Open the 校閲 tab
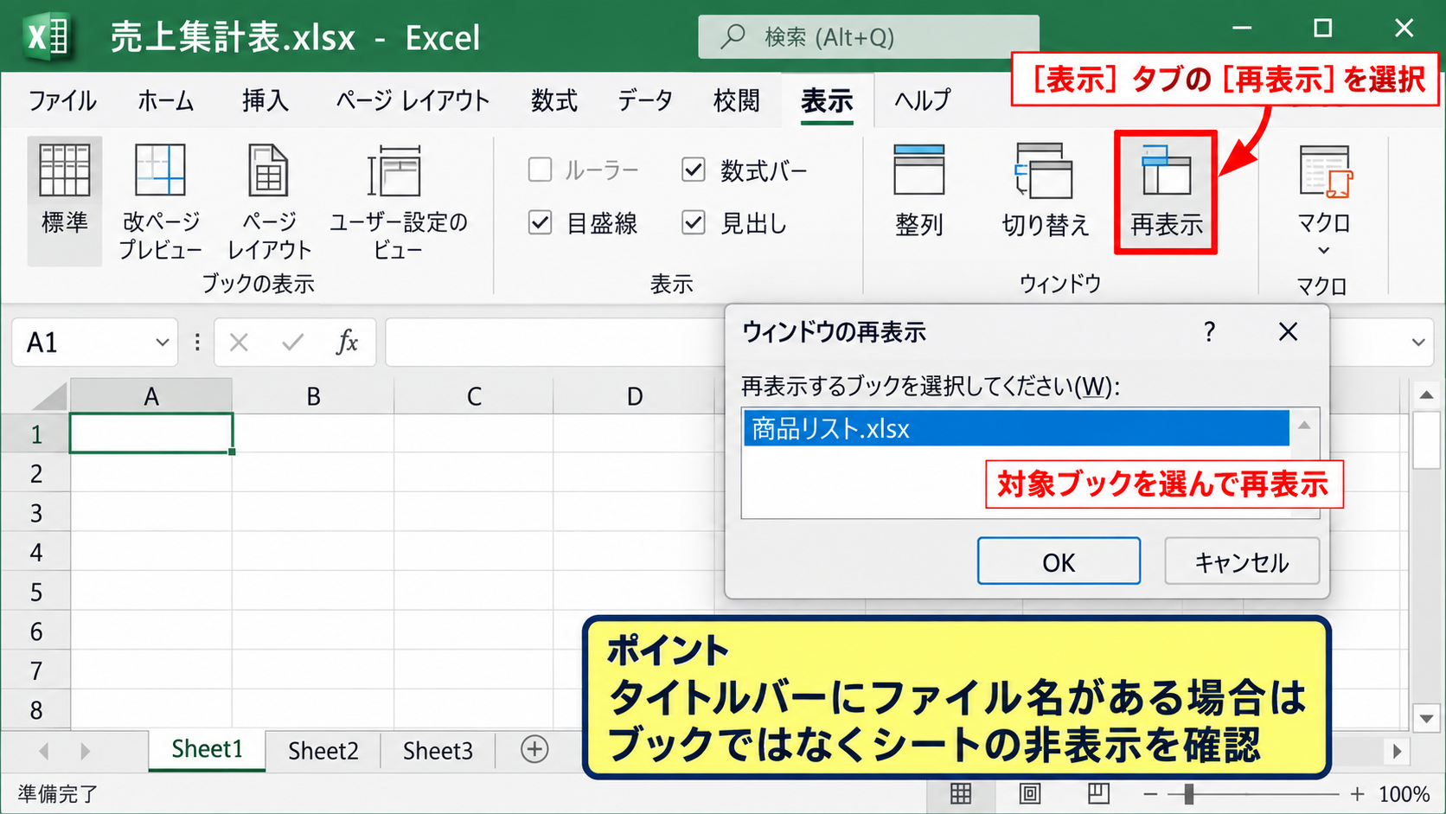The height and width of the screenshot is (814, 1446). (x=736, y=100)
